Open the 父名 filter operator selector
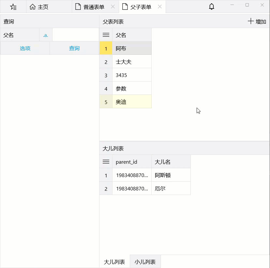The width and height of the screenshot is (270, 268). (x=46, y=35)
